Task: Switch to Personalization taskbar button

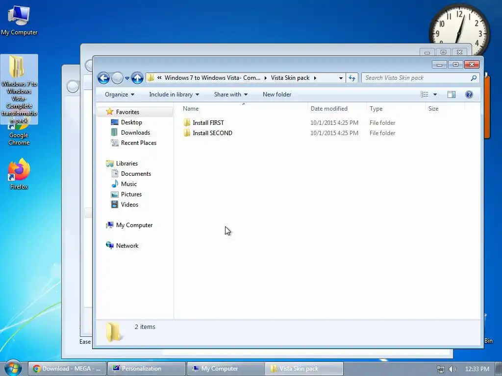Action: (x=146, y=369)
